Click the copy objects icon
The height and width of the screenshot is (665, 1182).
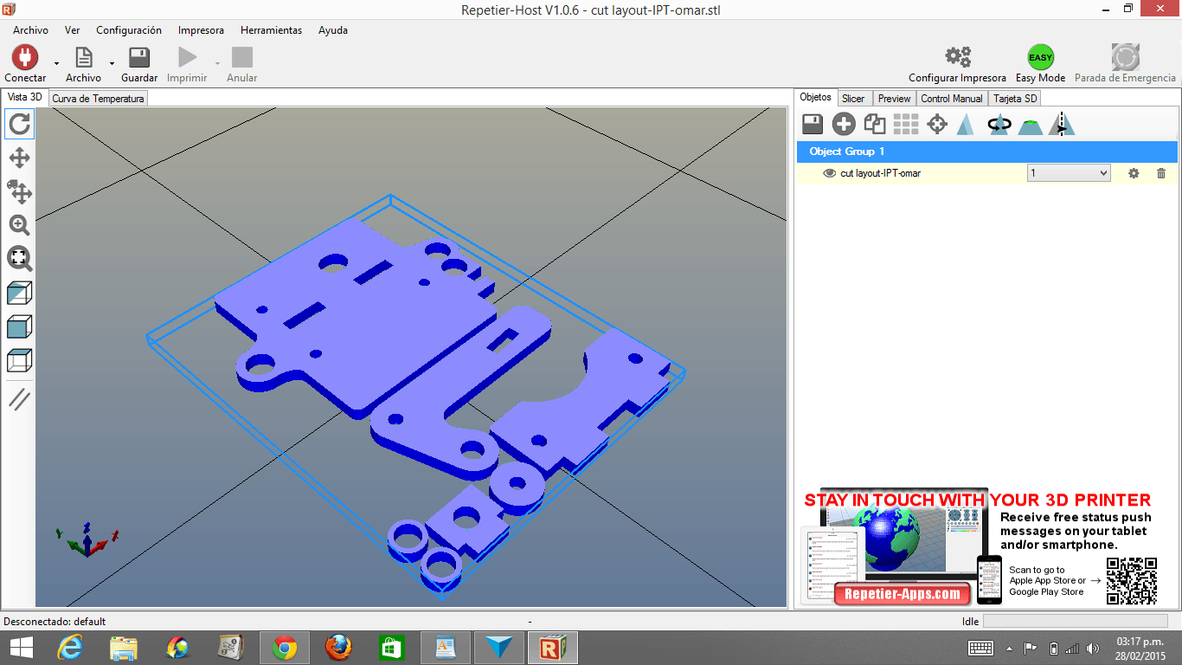pyautogui.click(x=875, y=124)
